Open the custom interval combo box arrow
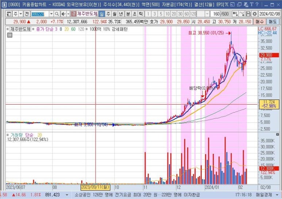This screenshot has width=282, height=199. tap(207, 14)
